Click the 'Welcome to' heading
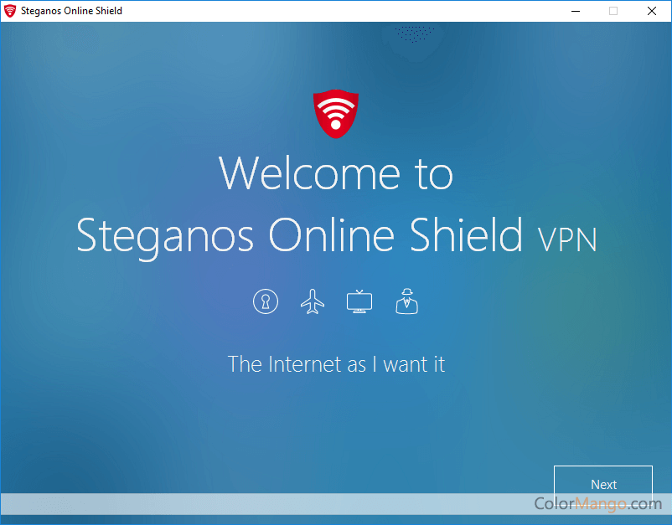 [x=336, y=173]
